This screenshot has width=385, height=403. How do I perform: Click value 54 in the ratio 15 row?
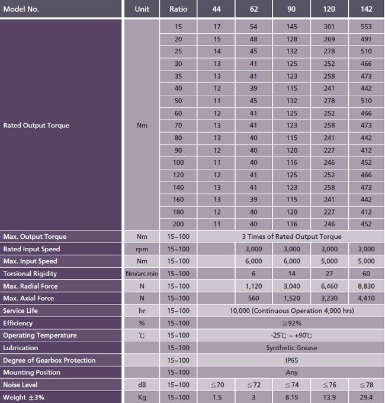(x=254, y=27)
